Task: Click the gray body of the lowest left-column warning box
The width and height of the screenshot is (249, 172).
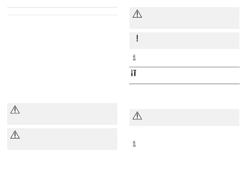Action: 70,139
